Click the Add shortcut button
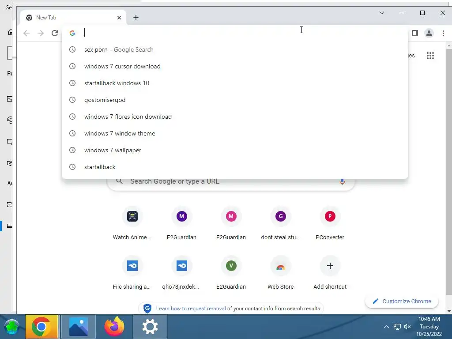452x339 pixels. [330, 274]
